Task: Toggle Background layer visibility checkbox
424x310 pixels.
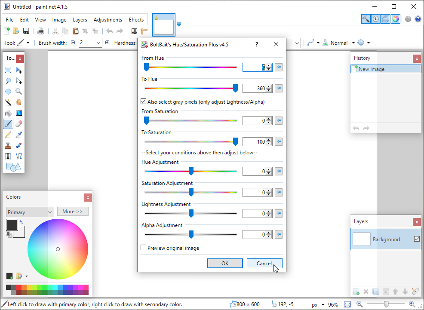Action: click(416, 239)
